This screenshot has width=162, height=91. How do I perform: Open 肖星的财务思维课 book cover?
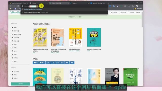click(40, 37)
